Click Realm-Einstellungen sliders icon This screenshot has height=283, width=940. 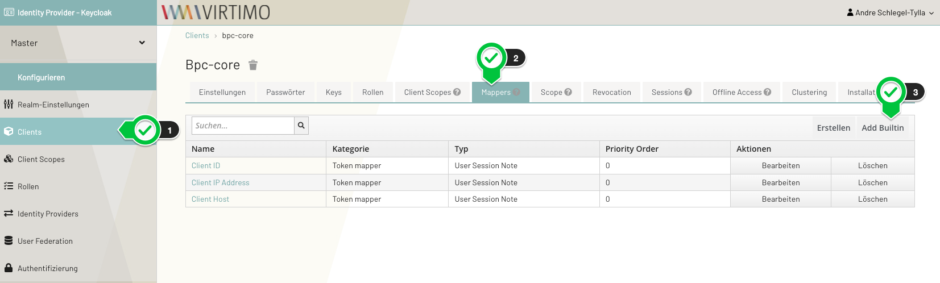[x=9, y=105]
